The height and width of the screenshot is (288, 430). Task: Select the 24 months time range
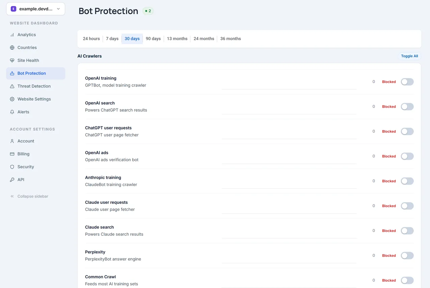coord(204,39)
